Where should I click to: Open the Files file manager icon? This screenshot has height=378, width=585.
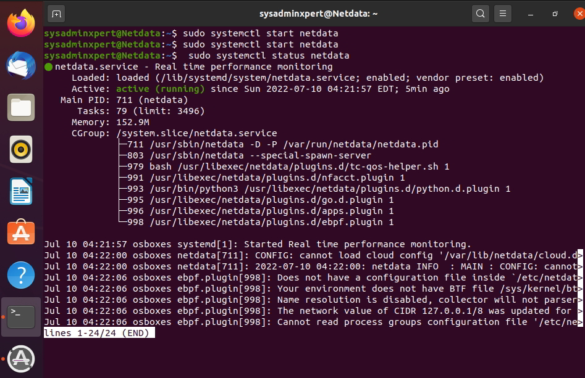(20, 107)
